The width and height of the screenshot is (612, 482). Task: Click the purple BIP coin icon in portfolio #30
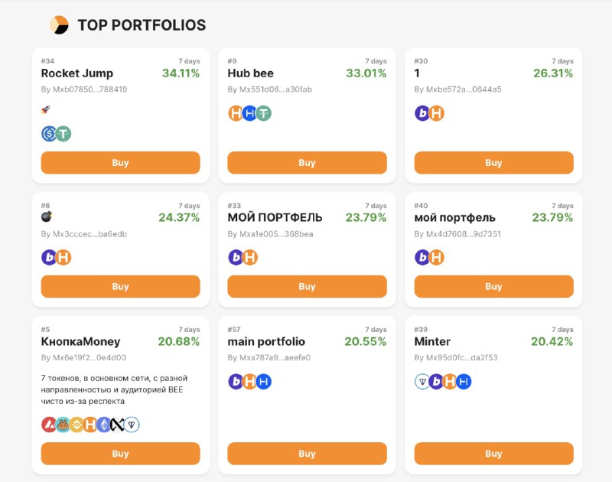pyautogui.click(x=422, y=113)
